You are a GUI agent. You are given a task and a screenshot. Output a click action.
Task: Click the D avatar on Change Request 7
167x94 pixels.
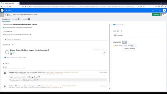104,53
